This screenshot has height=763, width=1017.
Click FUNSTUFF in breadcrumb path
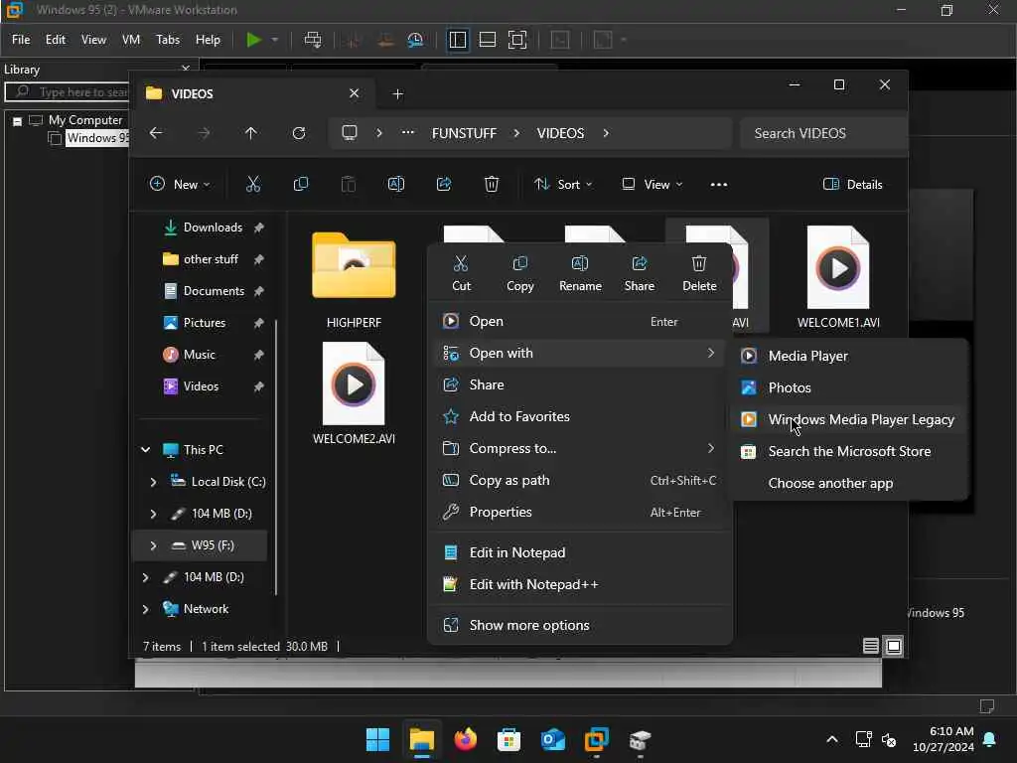point(464,133)
